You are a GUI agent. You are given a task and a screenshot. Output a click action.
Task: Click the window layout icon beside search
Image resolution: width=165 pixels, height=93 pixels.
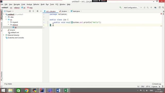pos(160,7)
